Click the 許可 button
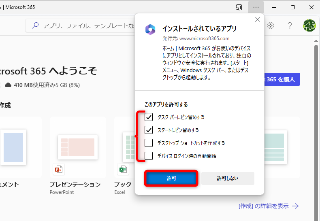The image size is (320, 221). (x=171, y=178)
